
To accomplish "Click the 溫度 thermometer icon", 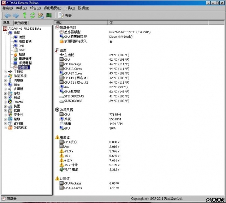I will pos(57,50).
